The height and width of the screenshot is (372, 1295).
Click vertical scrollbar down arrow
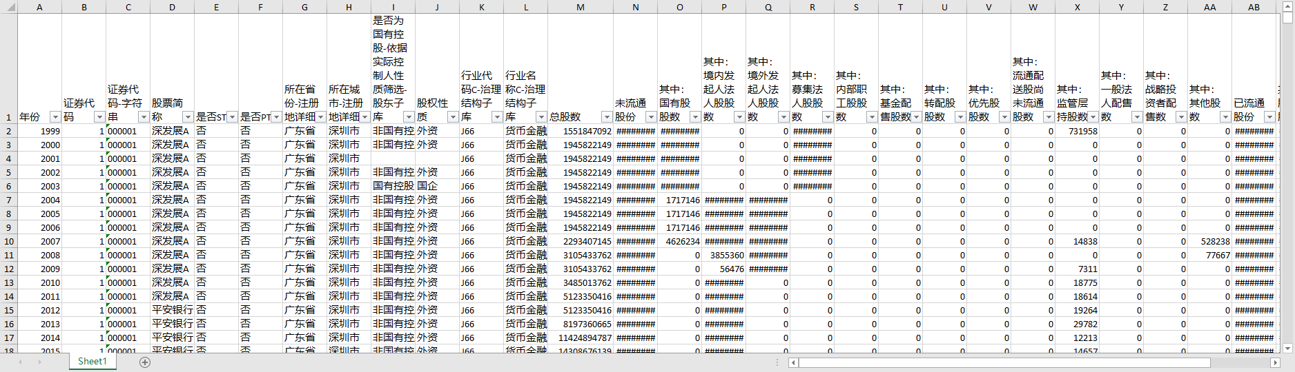pos(1287,349)
